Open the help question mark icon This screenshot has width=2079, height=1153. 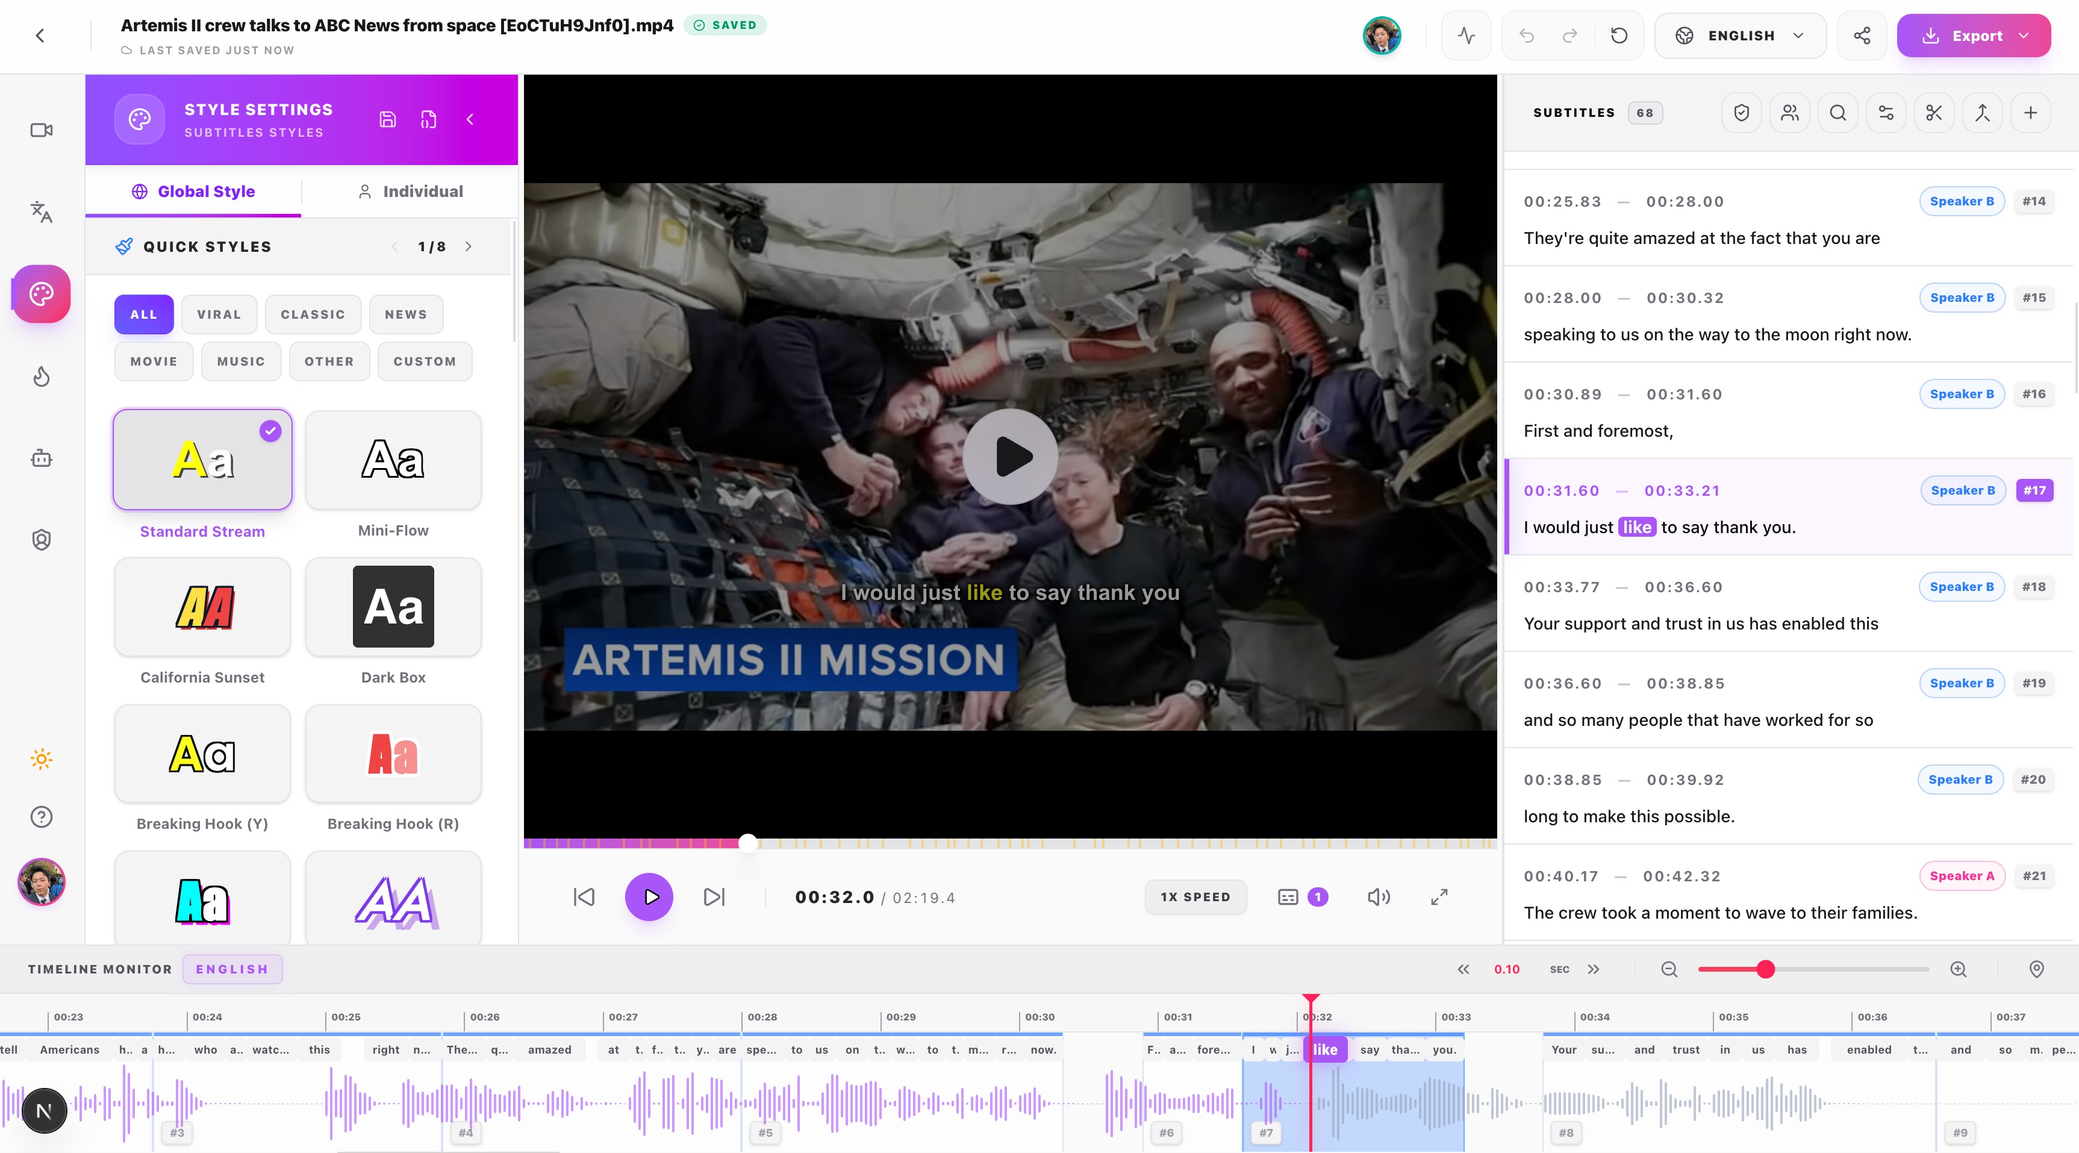[41, 816]
